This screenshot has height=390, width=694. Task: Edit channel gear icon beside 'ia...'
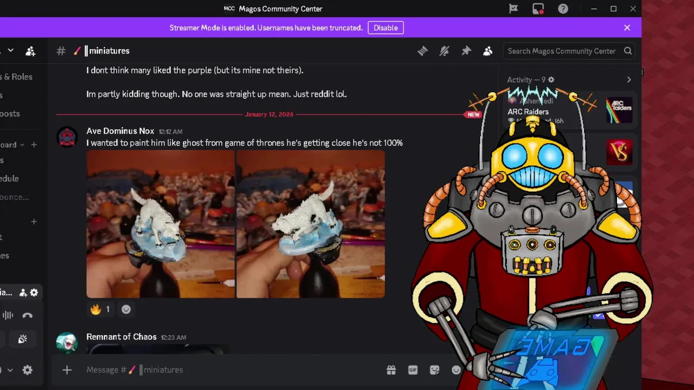point(34,292)
